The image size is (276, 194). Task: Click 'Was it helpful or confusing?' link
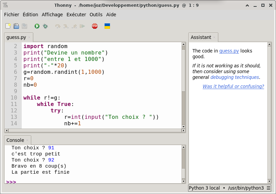(233, 86)
